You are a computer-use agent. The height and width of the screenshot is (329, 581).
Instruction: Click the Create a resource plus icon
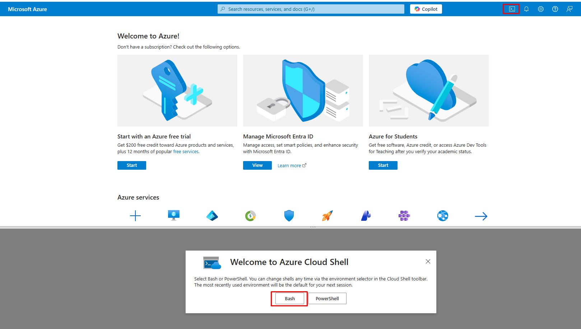pos(135,216)
